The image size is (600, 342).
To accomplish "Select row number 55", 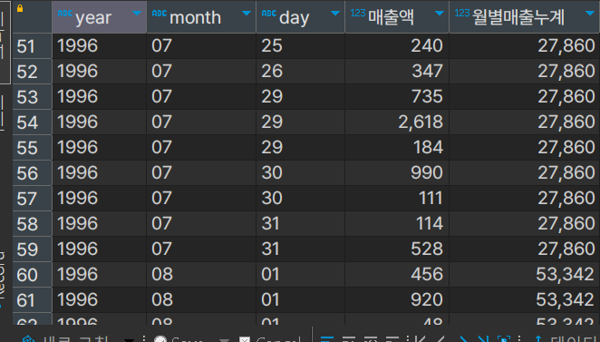I will [32, 148].
